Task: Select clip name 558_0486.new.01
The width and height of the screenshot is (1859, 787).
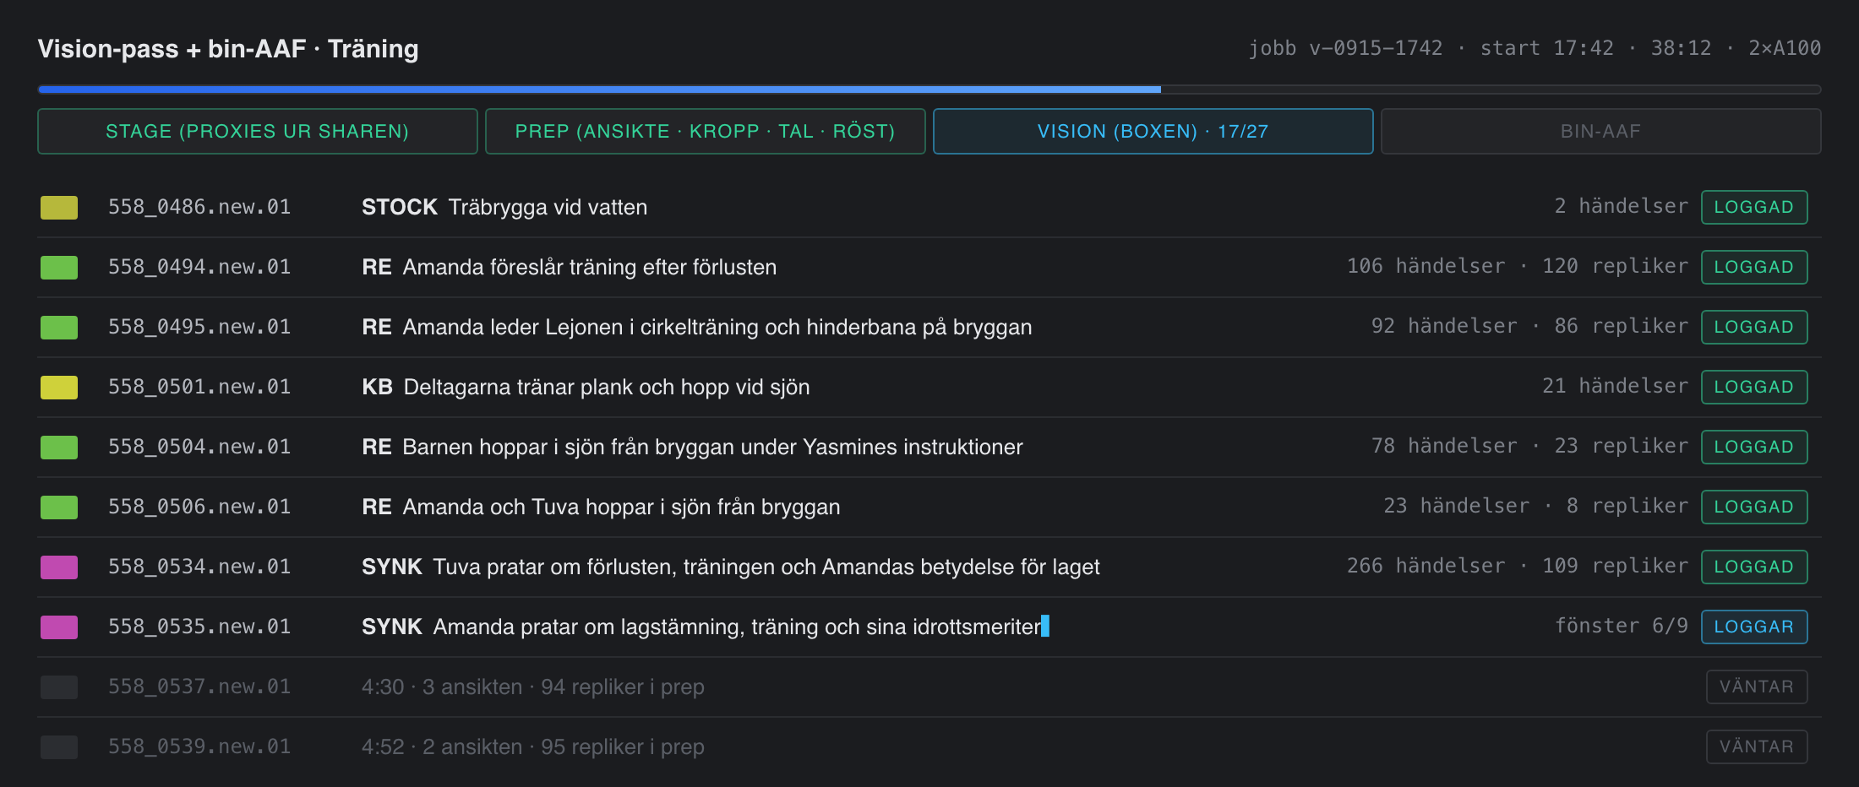Action: [199, 207]
